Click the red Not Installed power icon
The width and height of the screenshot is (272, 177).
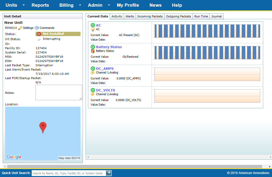point(39,34)
